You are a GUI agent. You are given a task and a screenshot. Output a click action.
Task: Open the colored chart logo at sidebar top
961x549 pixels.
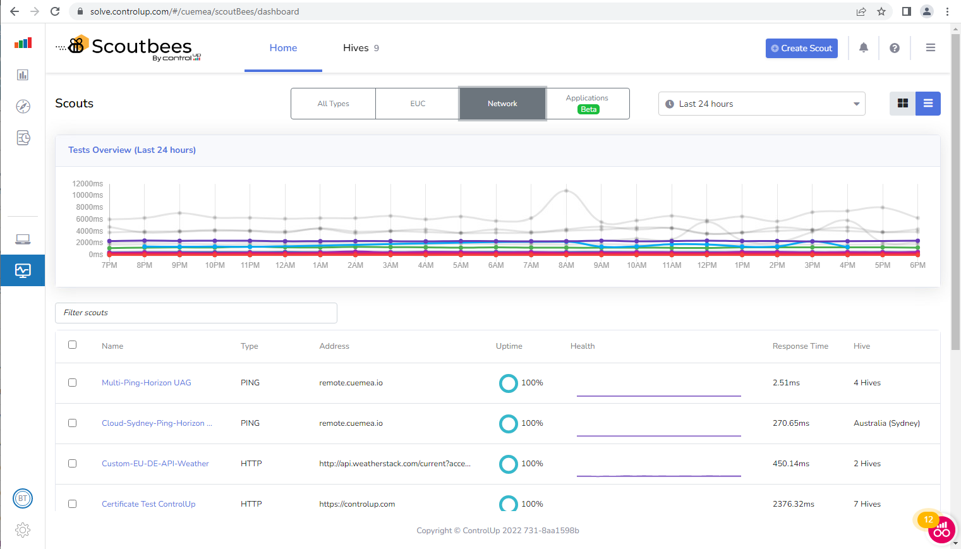tap(23, 42)
